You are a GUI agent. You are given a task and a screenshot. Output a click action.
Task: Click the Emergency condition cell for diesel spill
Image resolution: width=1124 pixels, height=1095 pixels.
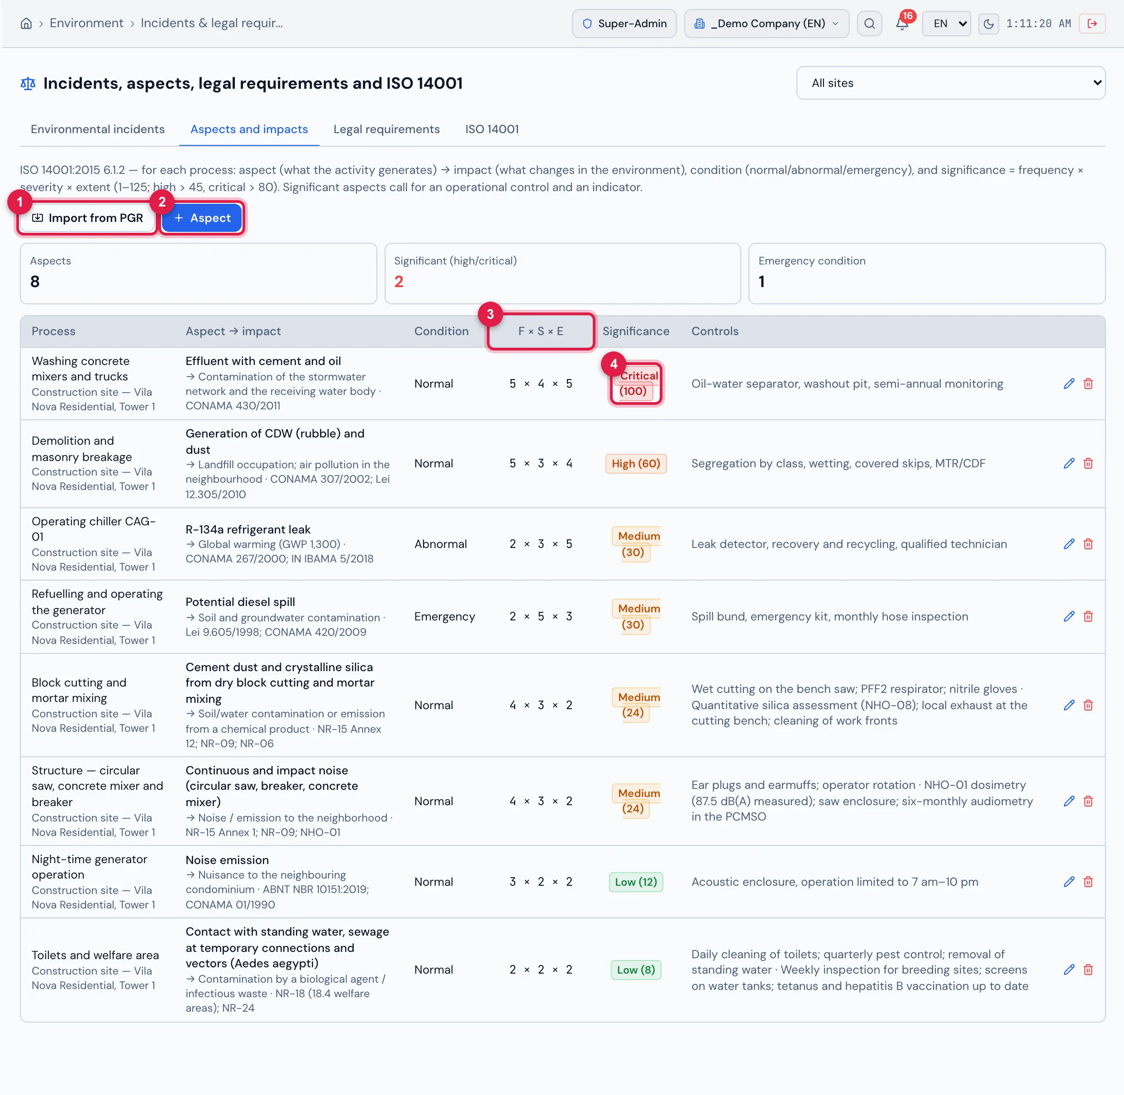coord(444,616)
